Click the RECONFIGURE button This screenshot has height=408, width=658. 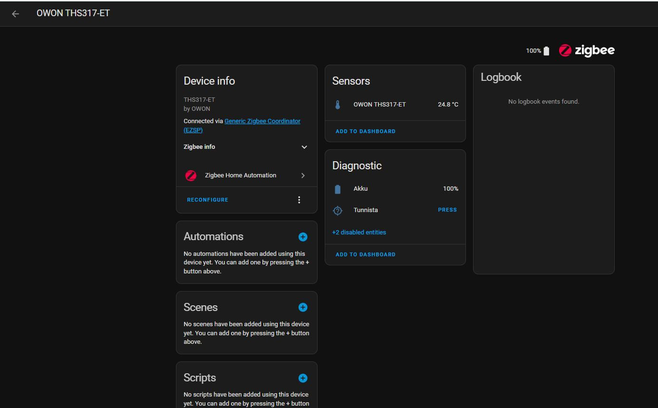pyautogui.click(x=208, y=200)
